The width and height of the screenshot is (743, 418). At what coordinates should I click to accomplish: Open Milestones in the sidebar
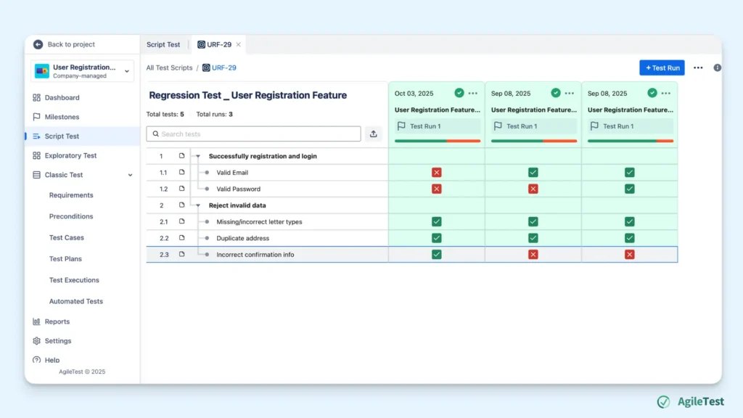[x=62, y=117]
